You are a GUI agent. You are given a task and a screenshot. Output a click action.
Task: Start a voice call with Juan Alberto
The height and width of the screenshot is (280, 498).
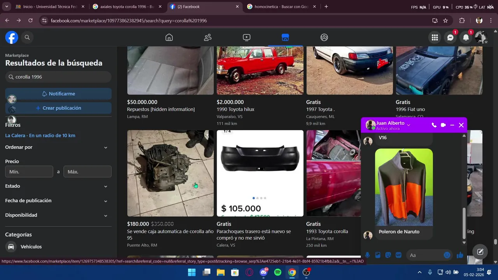pos(434,125)
